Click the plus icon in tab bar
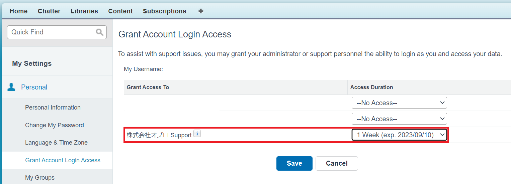511x184 pixels. point(201,11)
